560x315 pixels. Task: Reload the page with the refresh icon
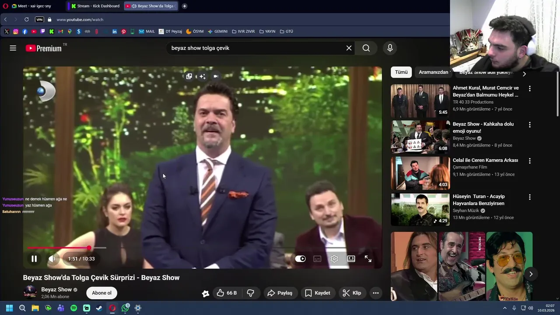tap(27, 20)
